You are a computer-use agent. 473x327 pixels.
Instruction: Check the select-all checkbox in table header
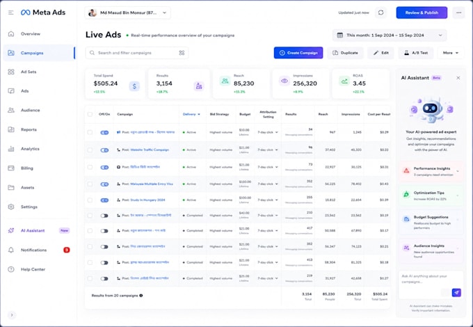(90, 114)
